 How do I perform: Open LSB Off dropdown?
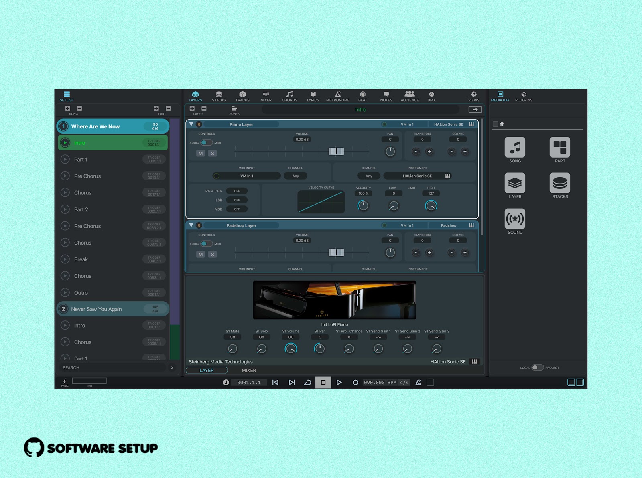pyautogui.click(x=237, y=200)
